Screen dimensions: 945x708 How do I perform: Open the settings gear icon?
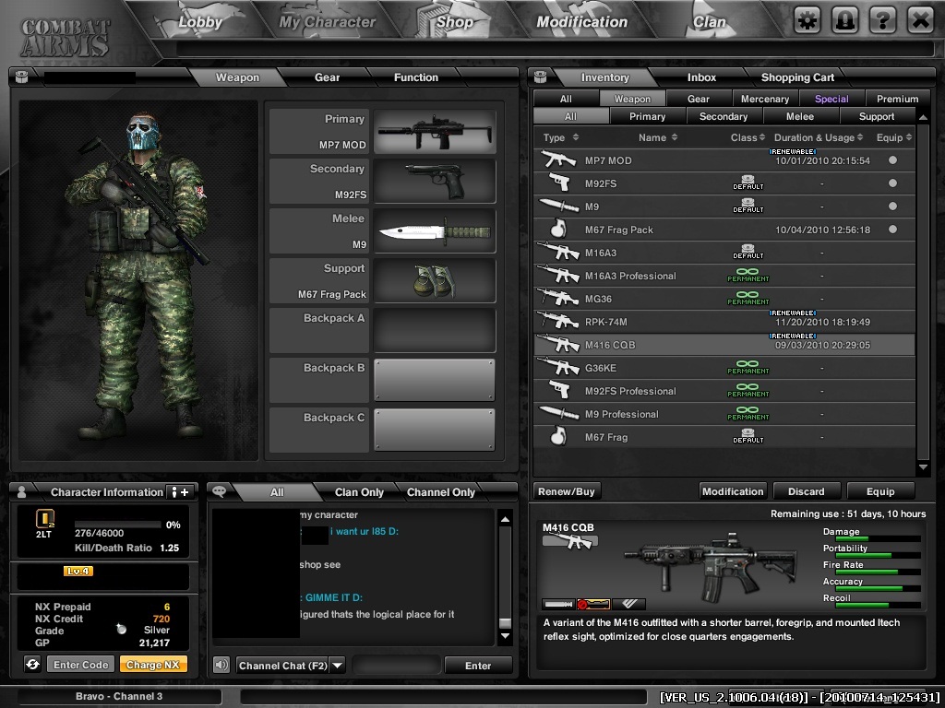click(x=807, y=21)
